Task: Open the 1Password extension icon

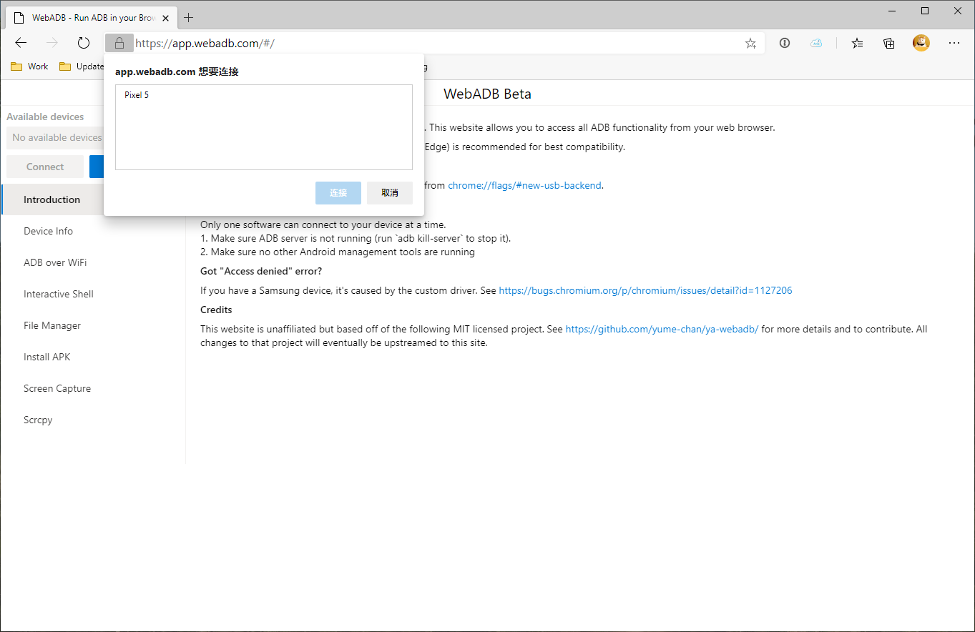Action: 785,43
